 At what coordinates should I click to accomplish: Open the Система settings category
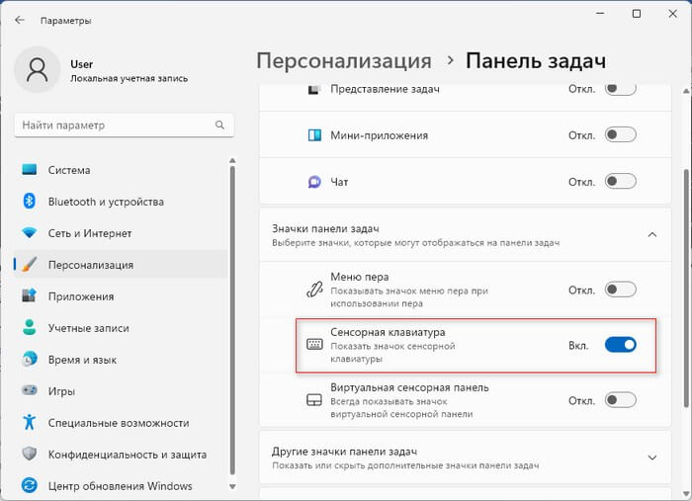point(121,170)
